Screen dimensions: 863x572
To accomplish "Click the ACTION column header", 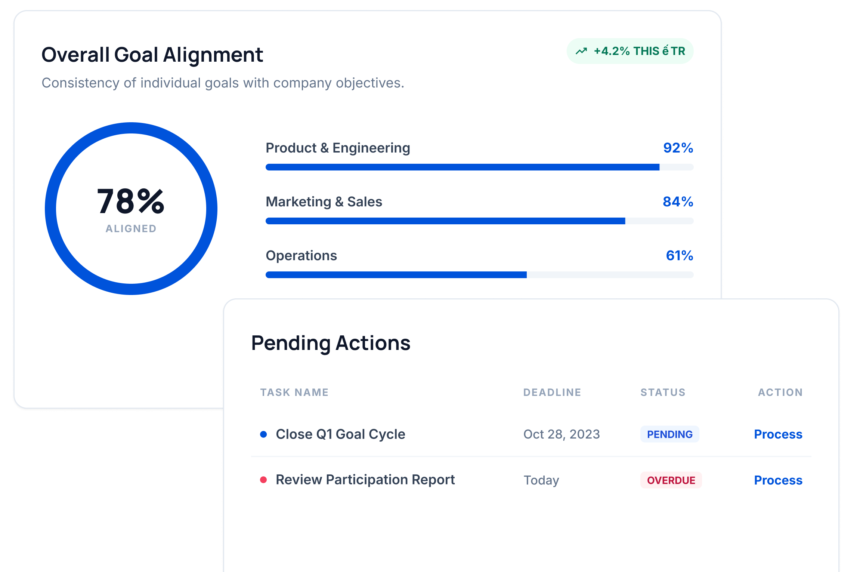I will (780, 392).
